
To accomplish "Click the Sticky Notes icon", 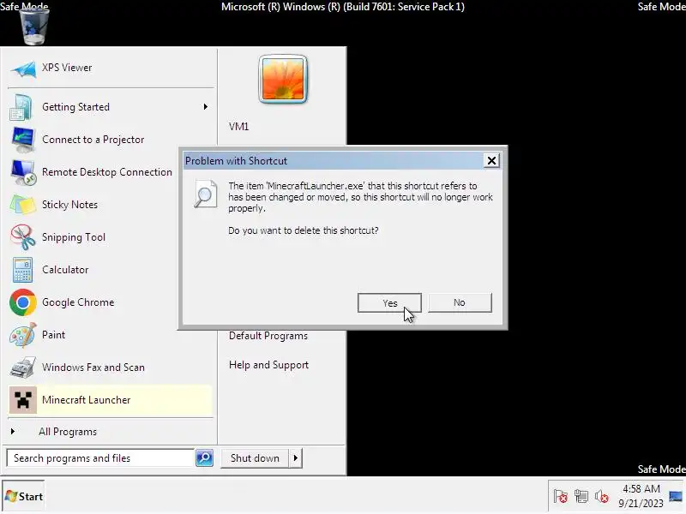I will point(23,205).
